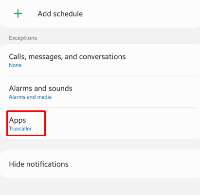Open Calls, messages, and conversations exceptions
Screen dimensions: 200x195
point(100,60)
